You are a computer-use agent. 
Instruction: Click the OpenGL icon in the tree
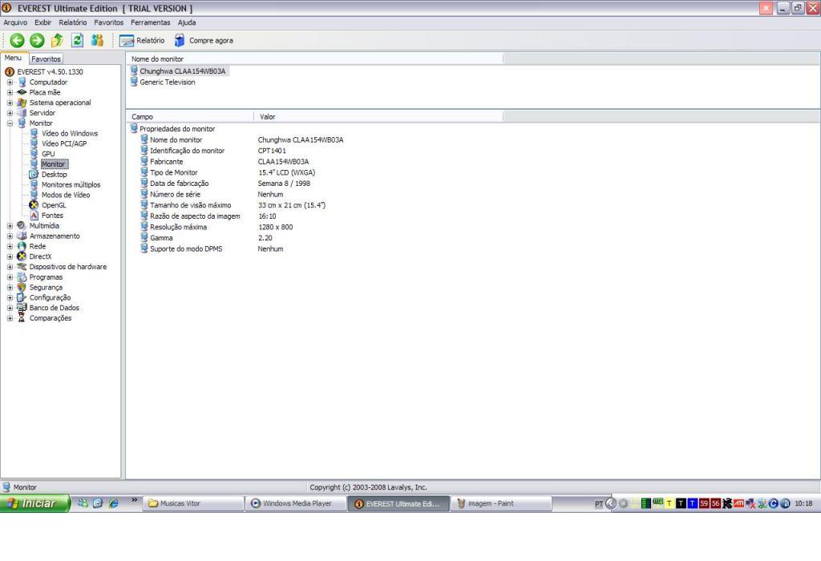[x=34, y=205]
